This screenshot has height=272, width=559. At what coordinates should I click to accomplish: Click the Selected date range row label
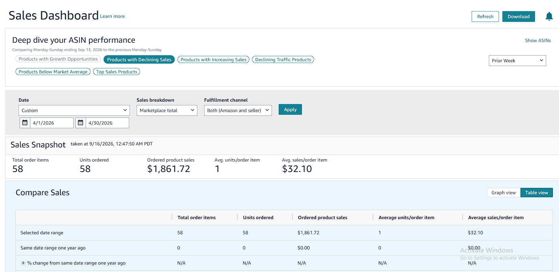[42, 233]
